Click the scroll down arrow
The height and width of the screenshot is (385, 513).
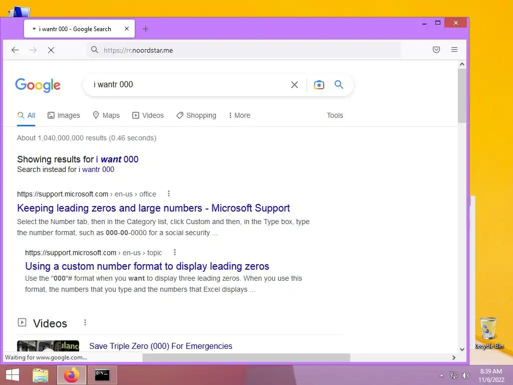pyautogui.click(x=462, y=349)
